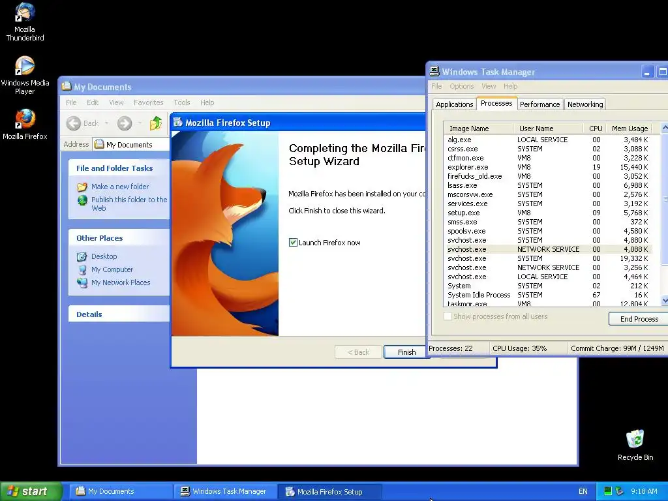Open Edit menu in My Documents
Viewport: 668px width, 501px height.
93,102
